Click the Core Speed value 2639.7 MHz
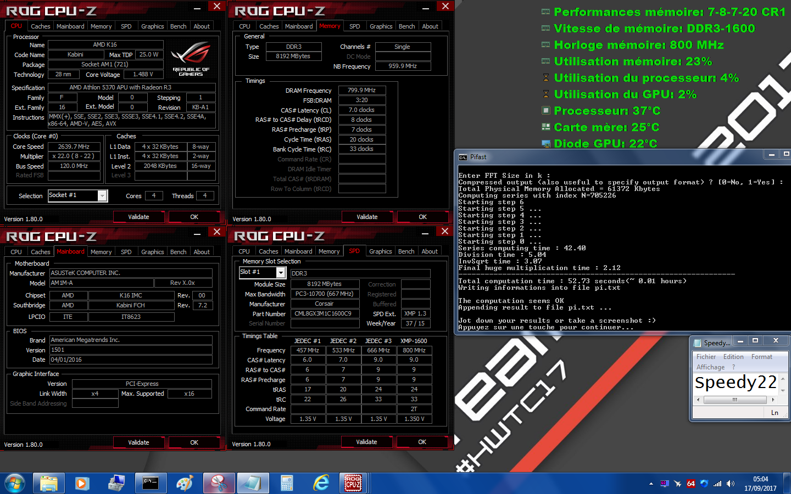The height and width of the screenshot is (494, 791). (x=74, y=147)
